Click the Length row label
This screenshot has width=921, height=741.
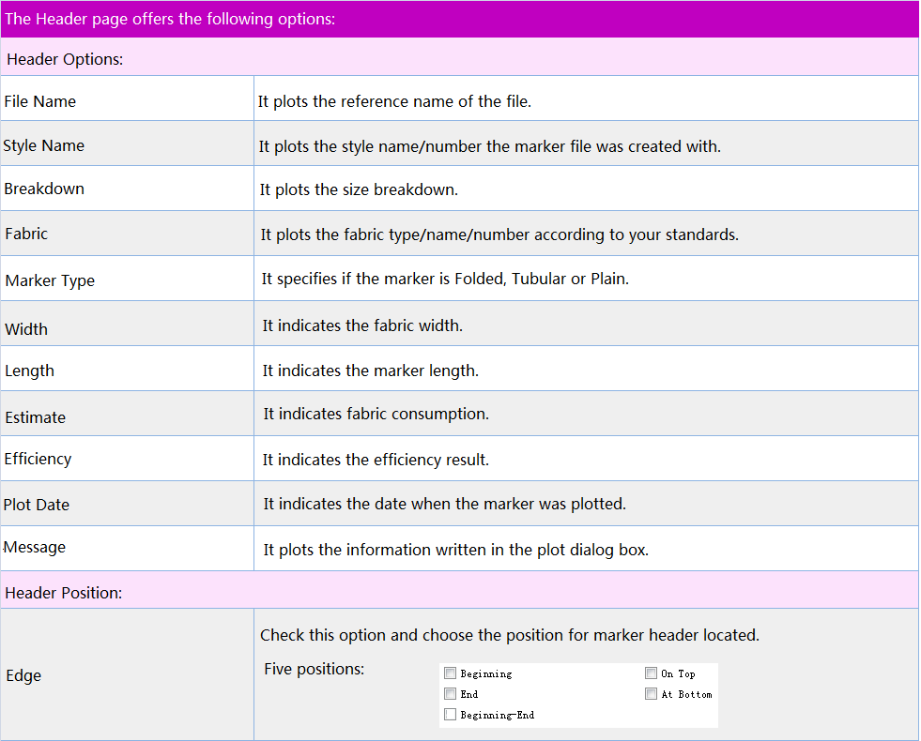point(30,370)
